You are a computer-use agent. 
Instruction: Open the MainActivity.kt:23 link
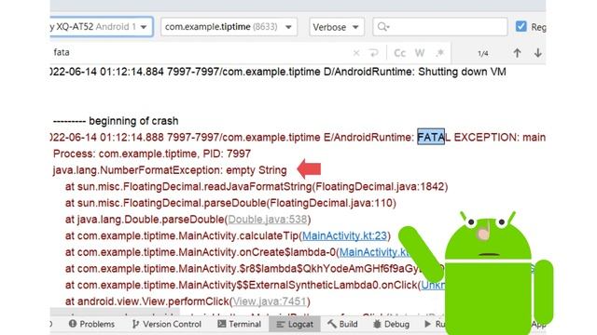click(x=344, y=235)
